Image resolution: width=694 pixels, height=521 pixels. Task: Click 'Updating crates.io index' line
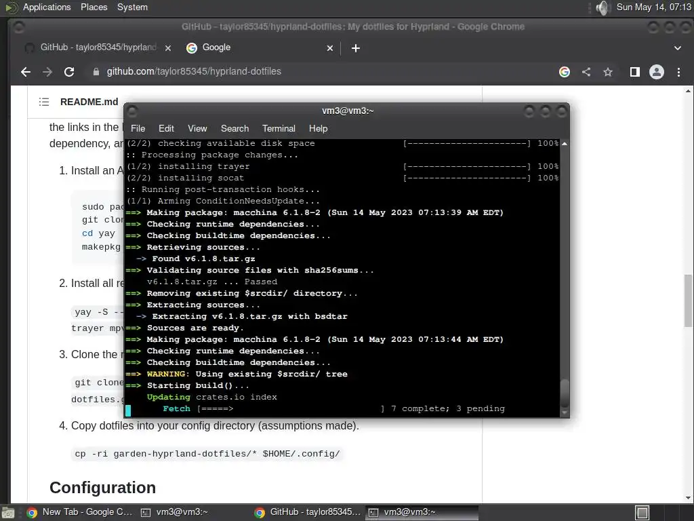click(x=212, y=397)
